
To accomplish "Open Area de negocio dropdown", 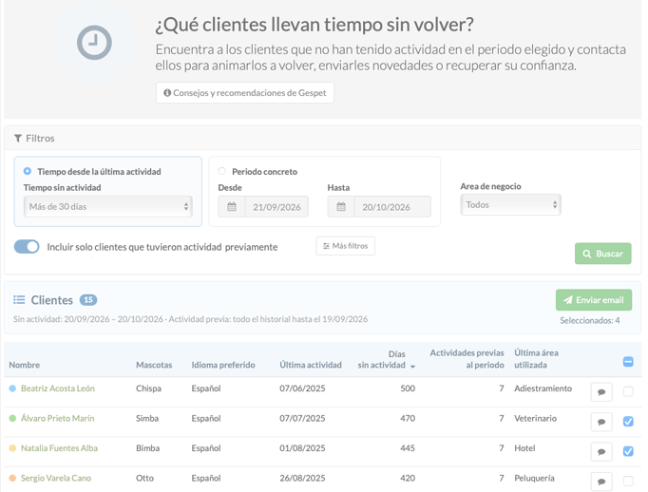I will 511,204.
